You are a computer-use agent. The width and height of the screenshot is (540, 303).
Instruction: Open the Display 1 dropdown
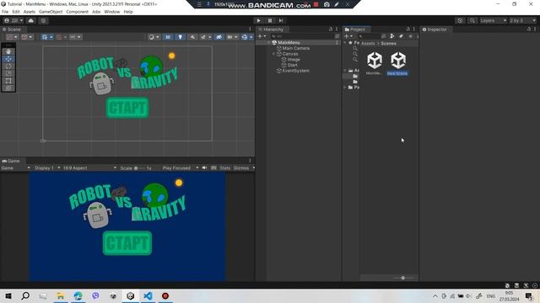47,168
